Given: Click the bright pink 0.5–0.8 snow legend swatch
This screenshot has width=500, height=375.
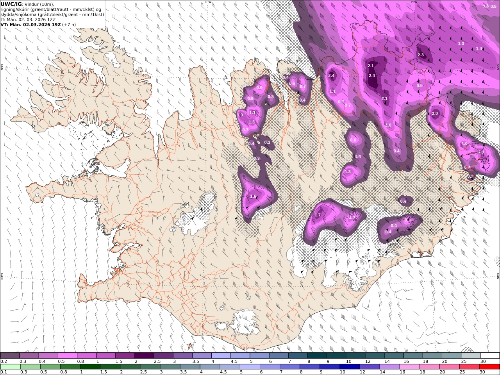Looking at the screenshot, I should [x=67, y=356].
